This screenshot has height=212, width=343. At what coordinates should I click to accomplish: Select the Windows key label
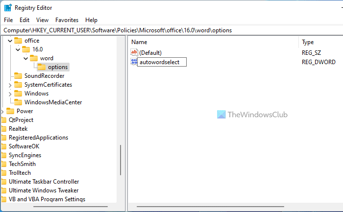[37, 94]
